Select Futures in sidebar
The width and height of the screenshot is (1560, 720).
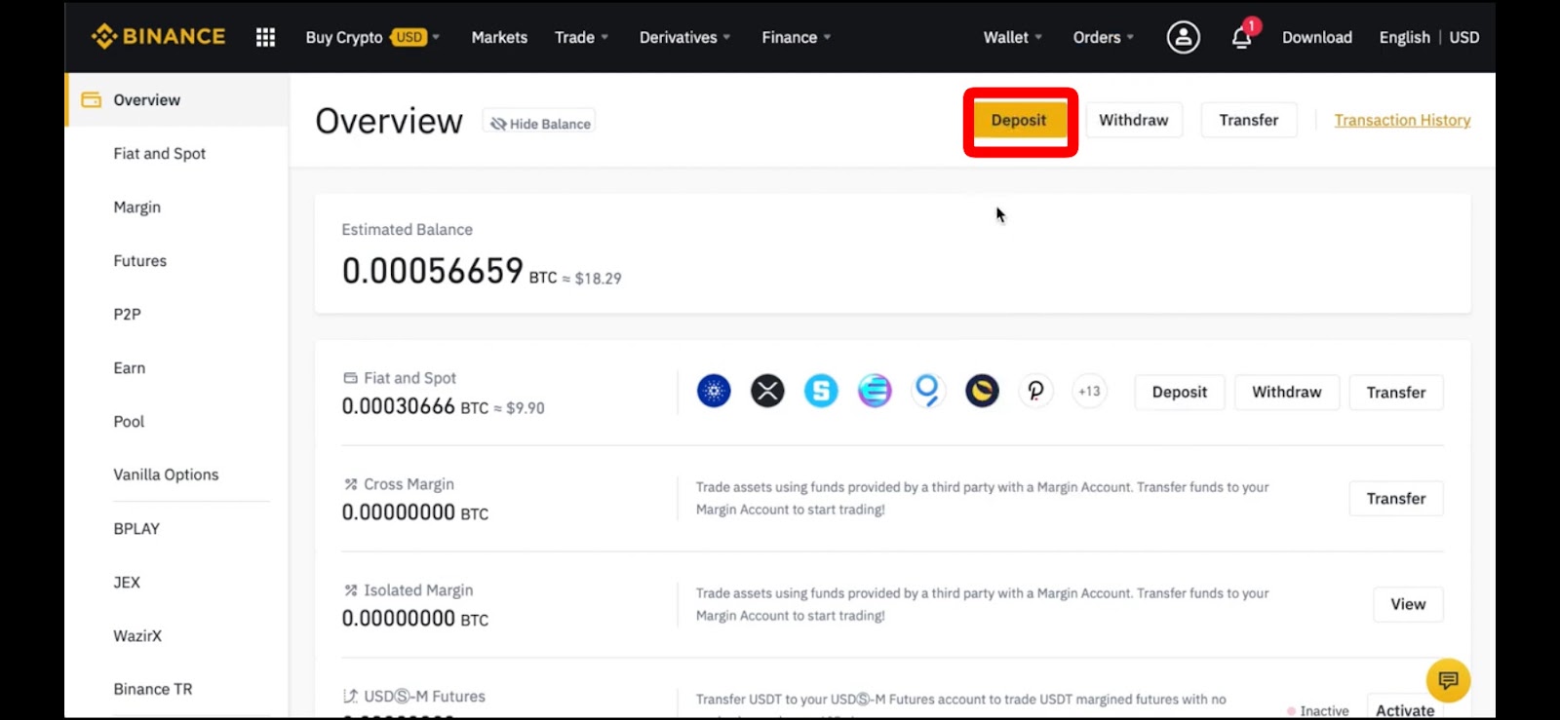click(140, 260)
